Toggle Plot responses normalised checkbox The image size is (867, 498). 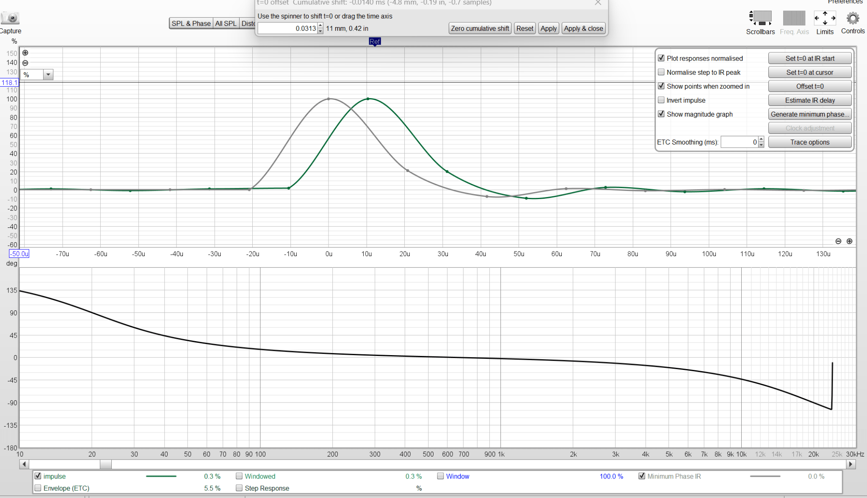[x=661, y=58]
